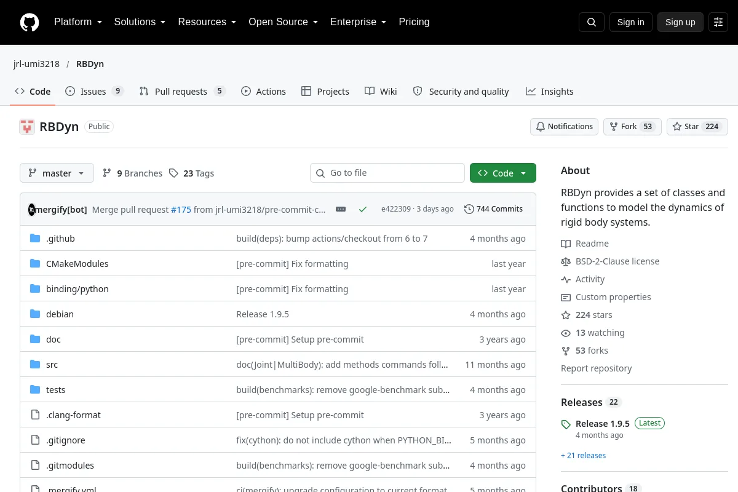Click the tests folder icon

(x=35, y=390)
